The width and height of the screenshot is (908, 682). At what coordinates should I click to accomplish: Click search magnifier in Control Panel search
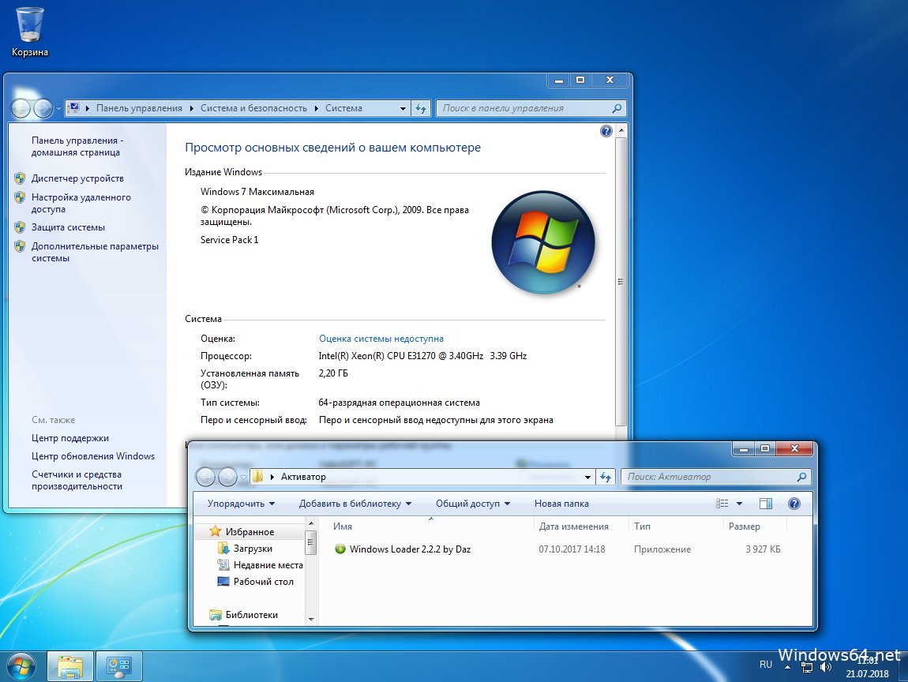617,108
